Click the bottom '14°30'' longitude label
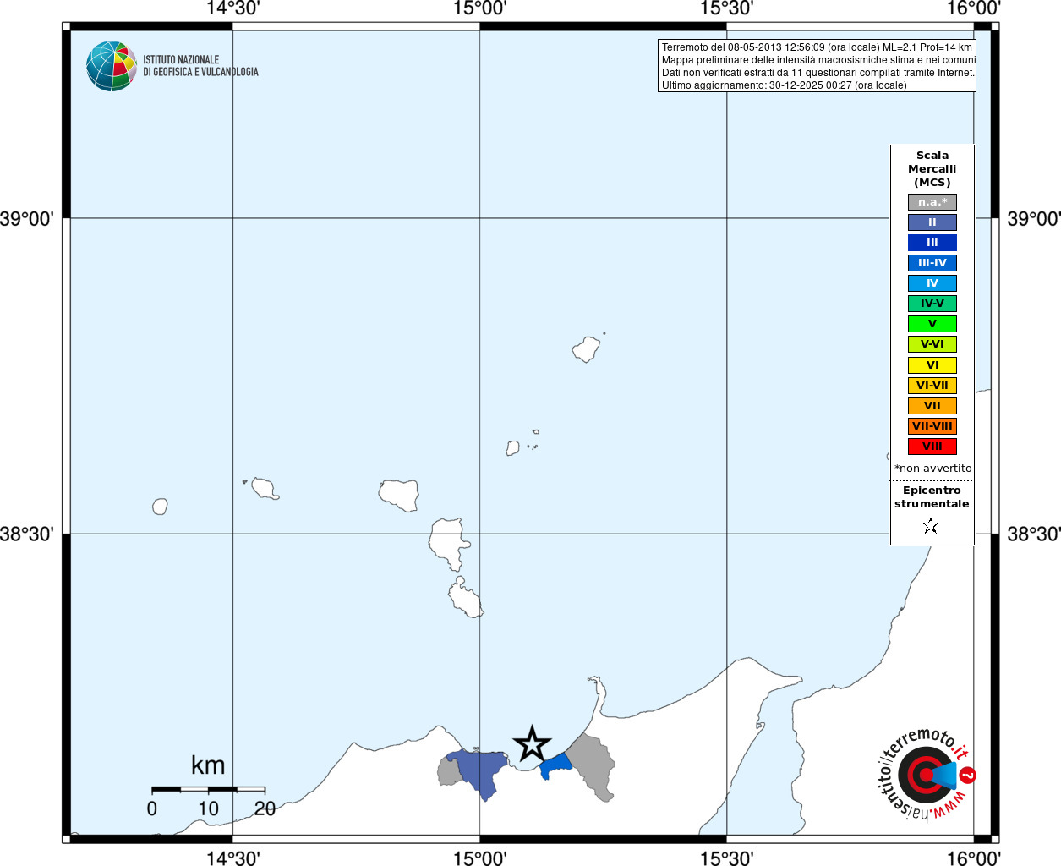The width and height of the screenshot is (1061, 866). 232,858
